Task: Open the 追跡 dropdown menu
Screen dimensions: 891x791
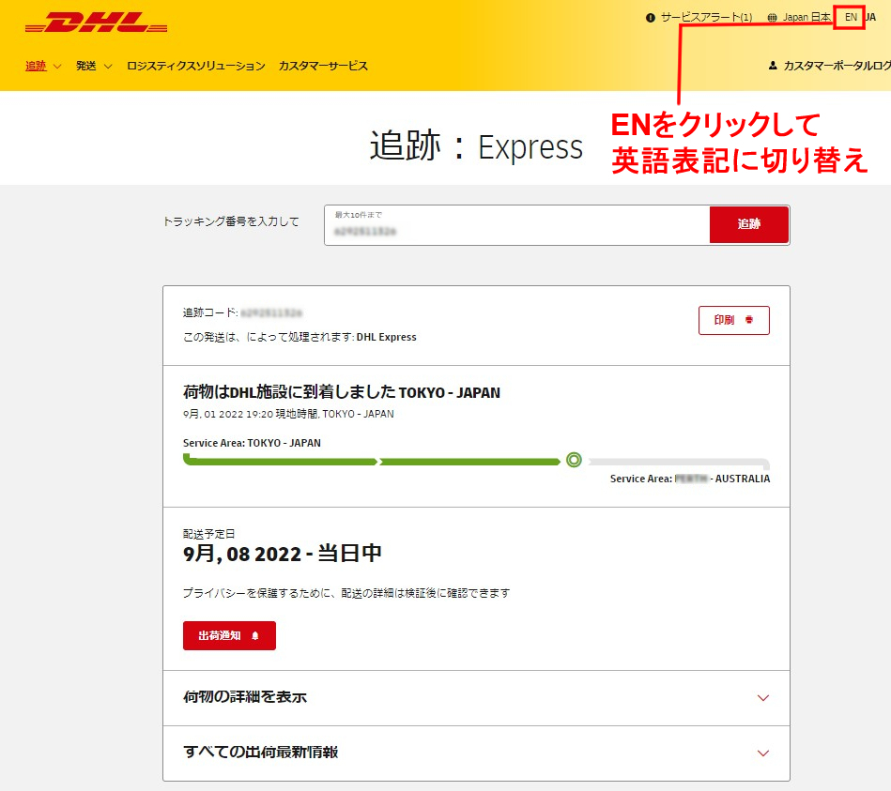Action: click(43, 66)
